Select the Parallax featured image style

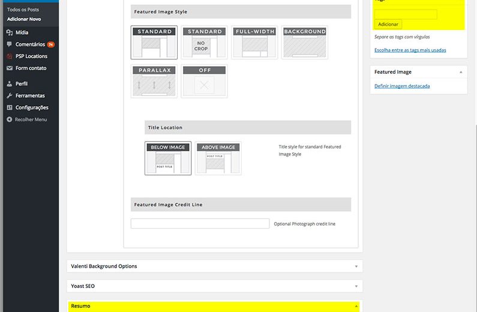[x=155, y=81]
